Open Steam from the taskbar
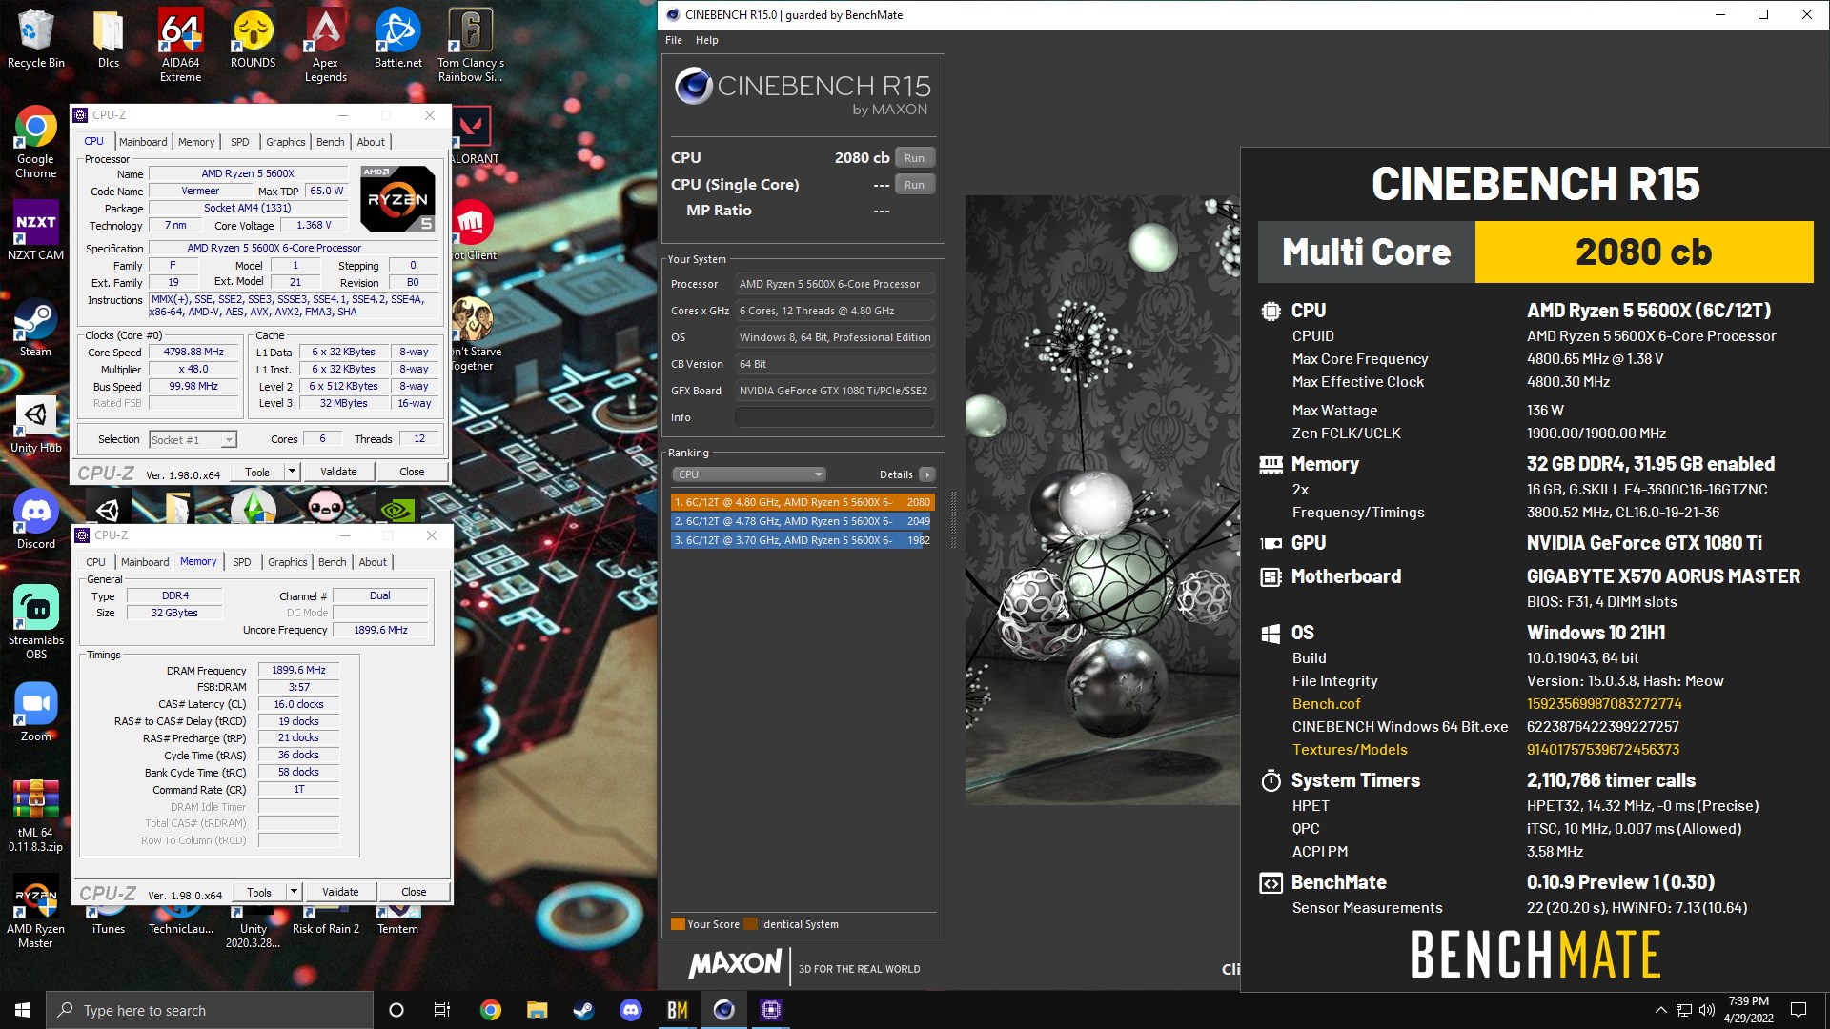 pos(583,1010)
